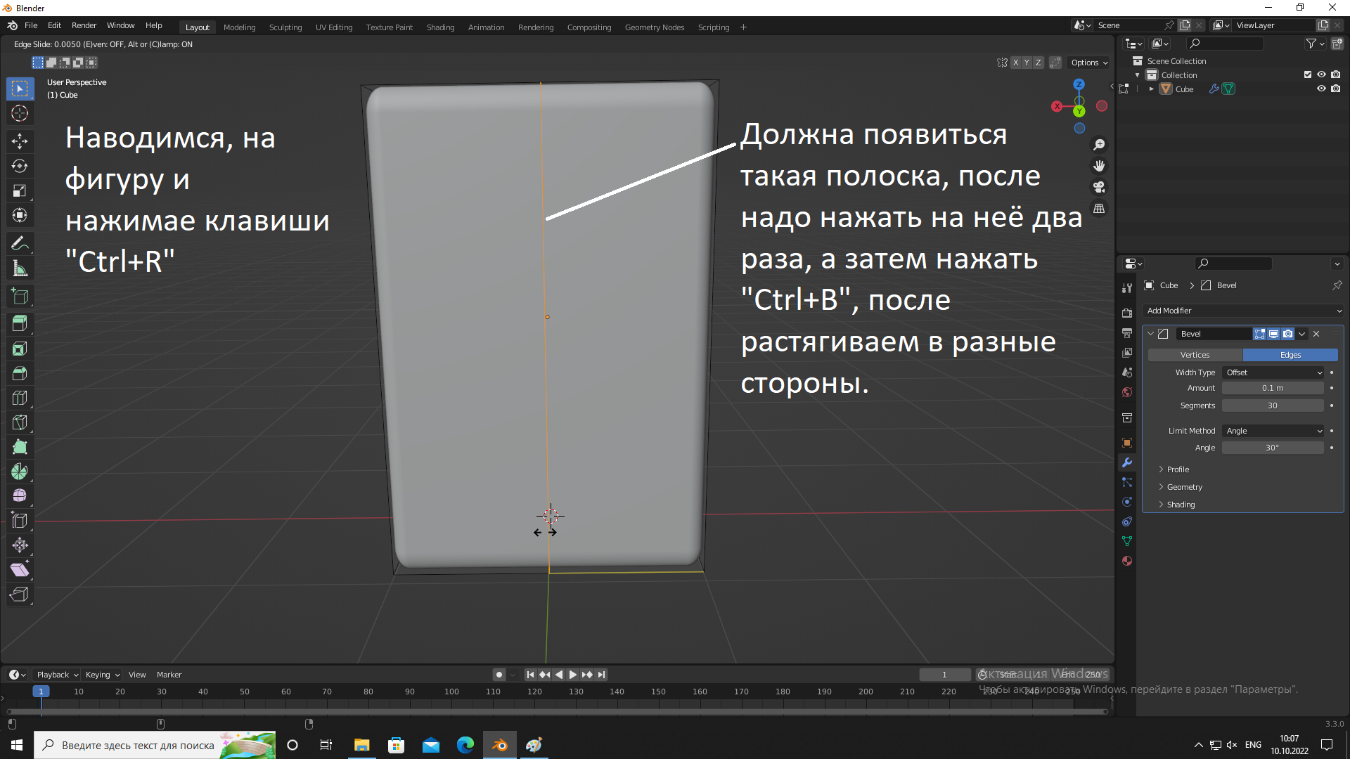Activate the Cursor tool
Screen dimensions: 1350x759
(20, 113)
